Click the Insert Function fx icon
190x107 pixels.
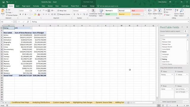(x=28, y=22)
